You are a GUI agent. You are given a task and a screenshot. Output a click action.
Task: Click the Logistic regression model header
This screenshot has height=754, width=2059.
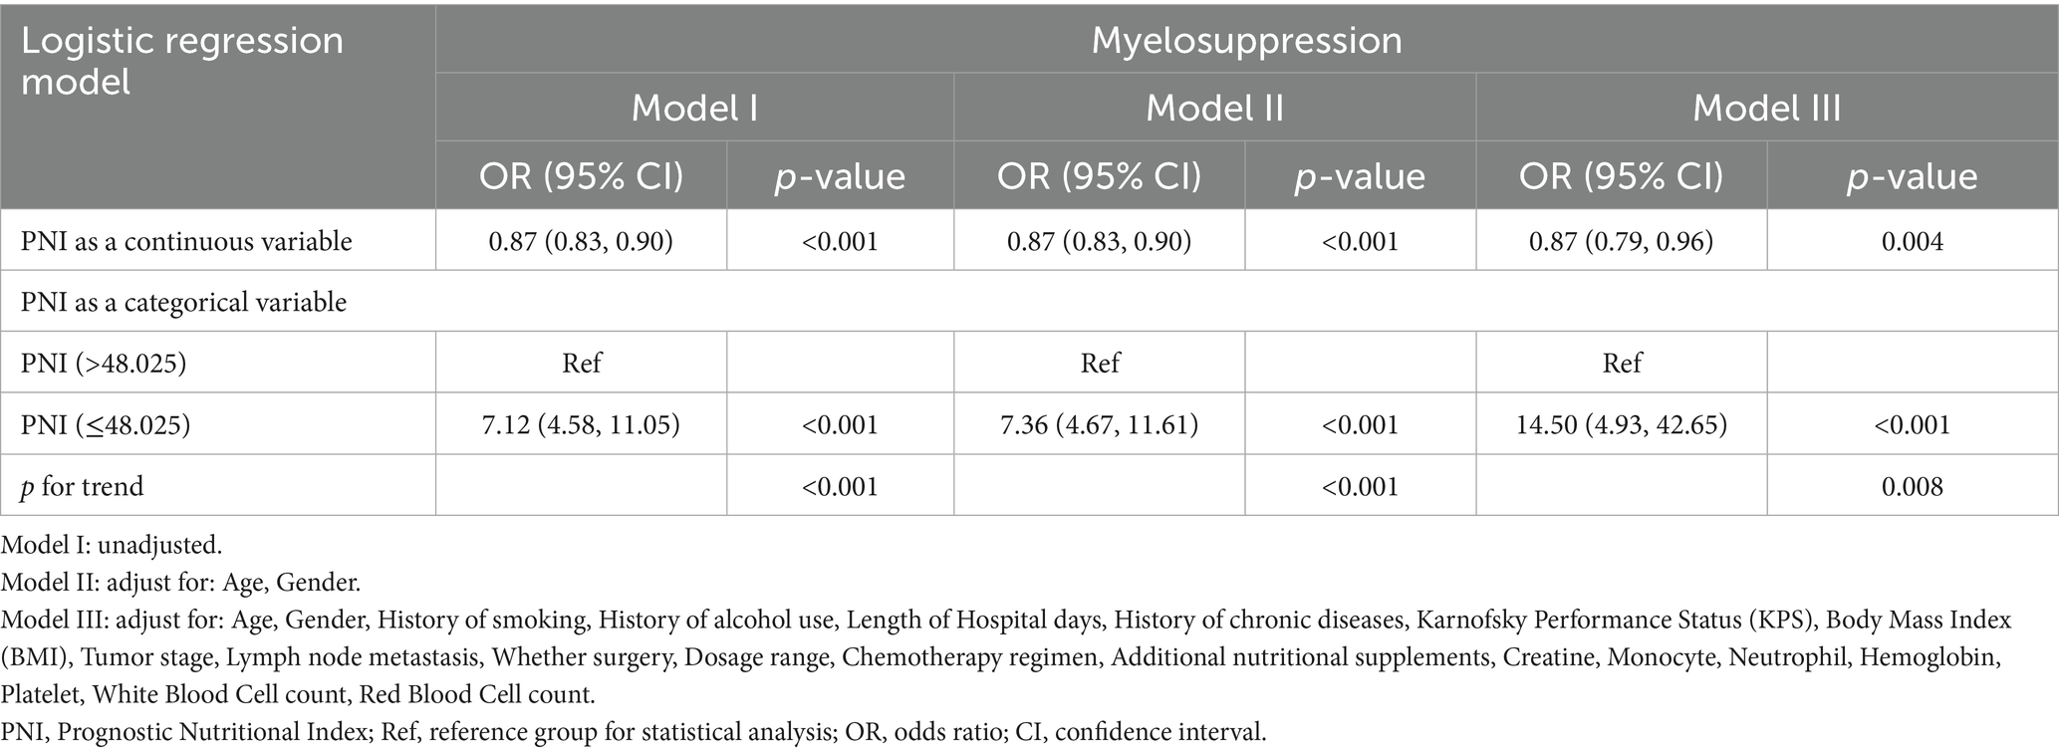tap(182, 61)
